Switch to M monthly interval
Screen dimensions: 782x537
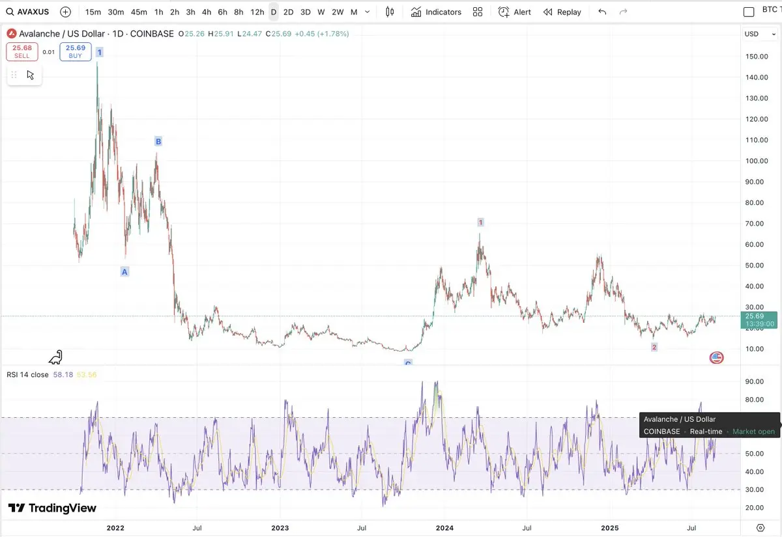pyautogui.click(x=354, y=12)
